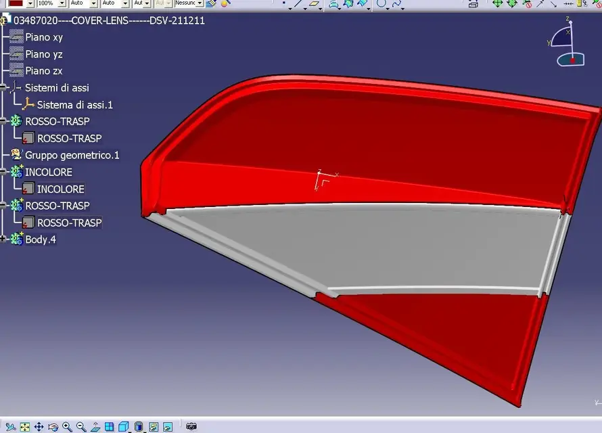Click the Zoom In magnifier
The image size is (602, 433).
[67, 427]
